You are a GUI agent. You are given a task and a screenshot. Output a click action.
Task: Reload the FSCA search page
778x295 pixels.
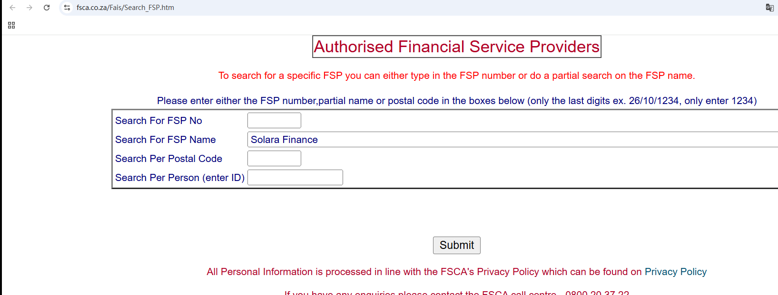pyautogui.click(x=47, y=8)
